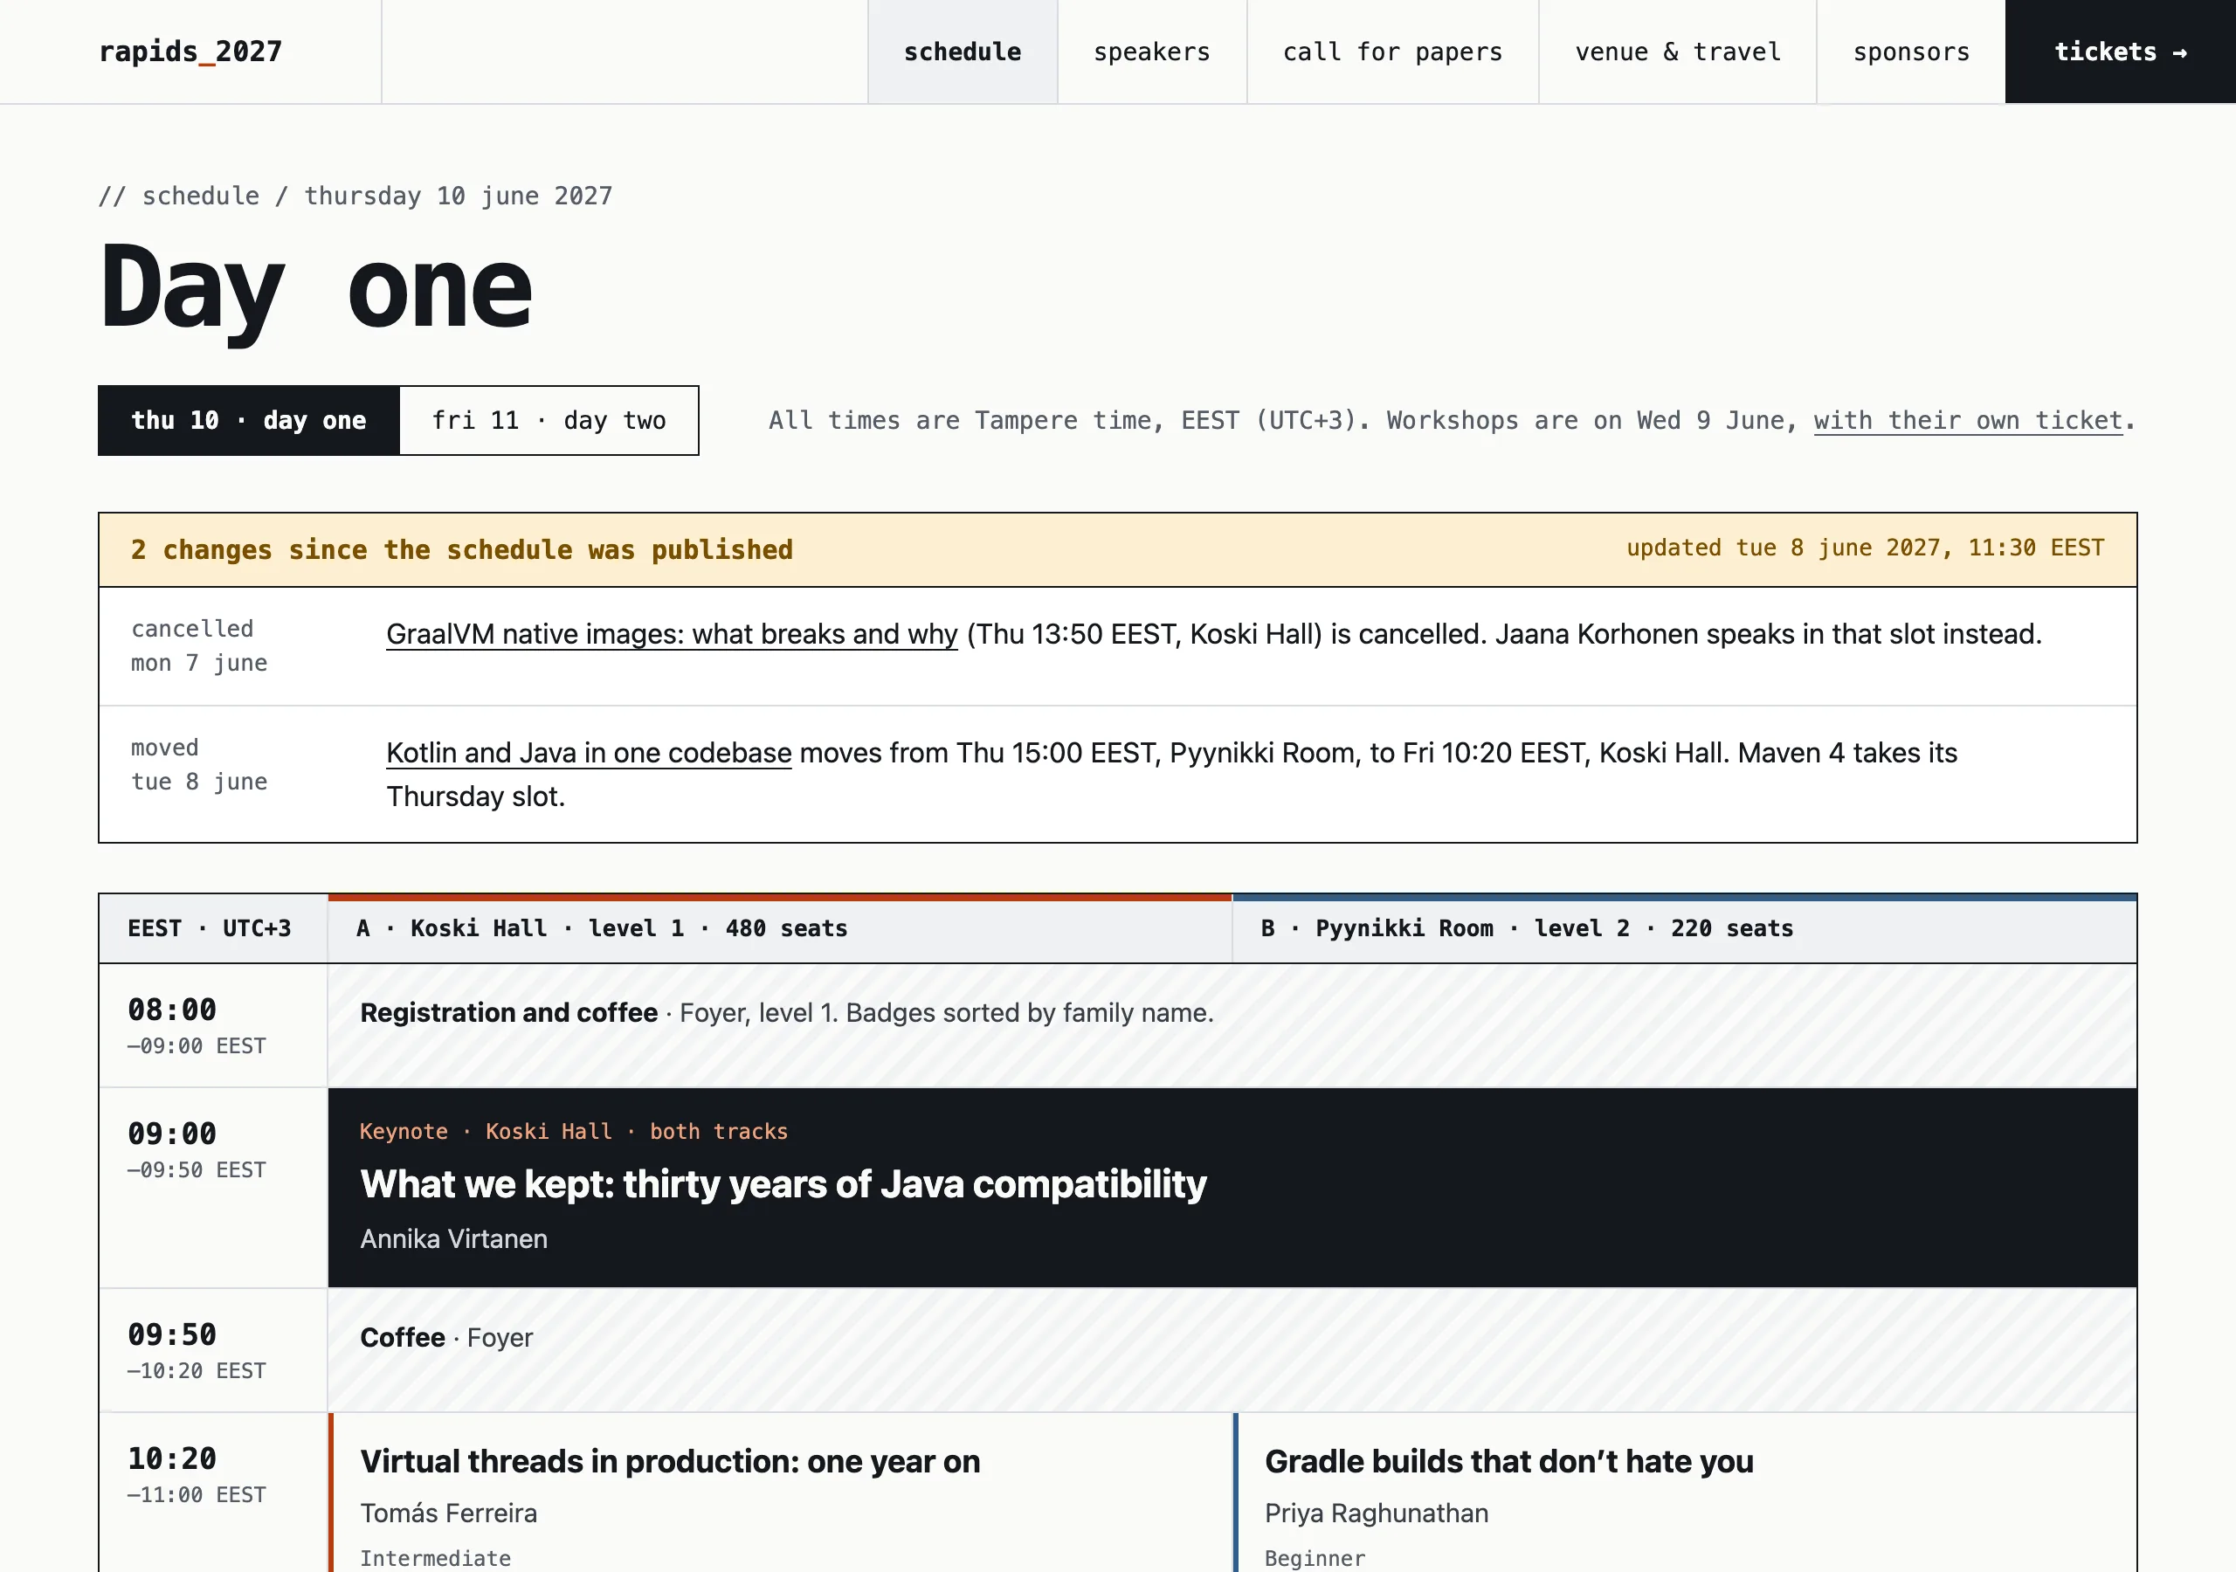
Task: Open venue & travel section
Action: [1678, 52]
